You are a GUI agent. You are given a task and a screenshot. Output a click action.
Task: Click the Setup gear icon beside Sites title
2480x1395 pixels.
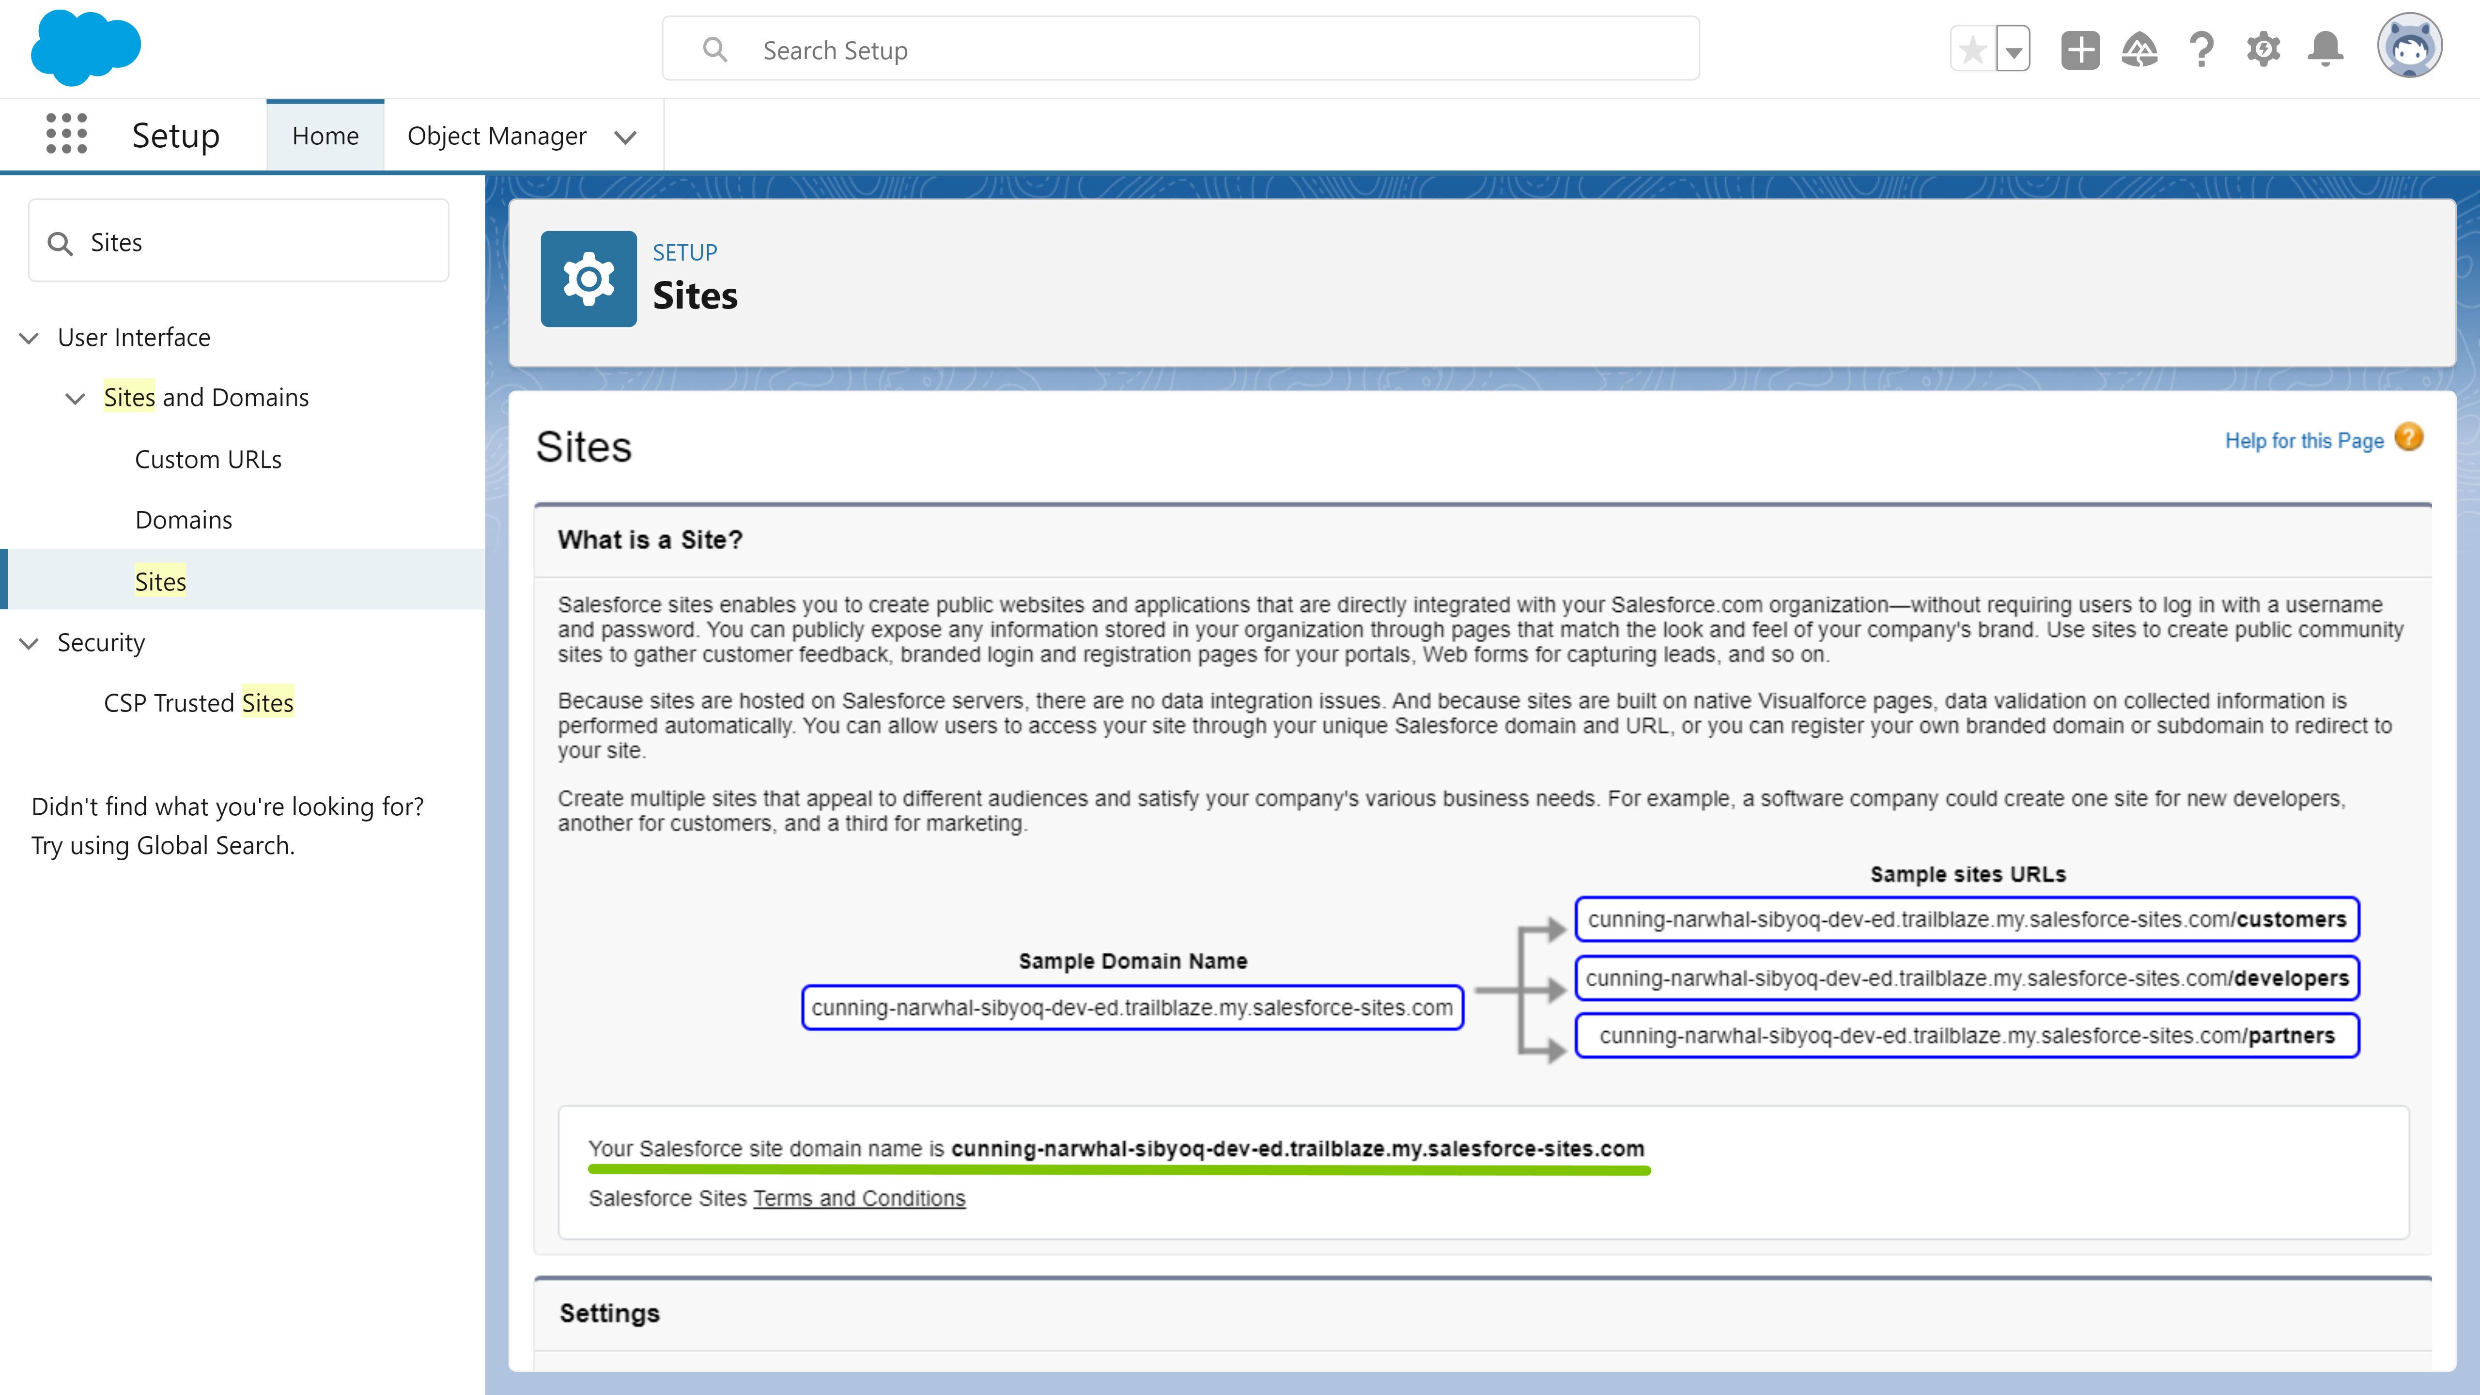pos(588,279)
